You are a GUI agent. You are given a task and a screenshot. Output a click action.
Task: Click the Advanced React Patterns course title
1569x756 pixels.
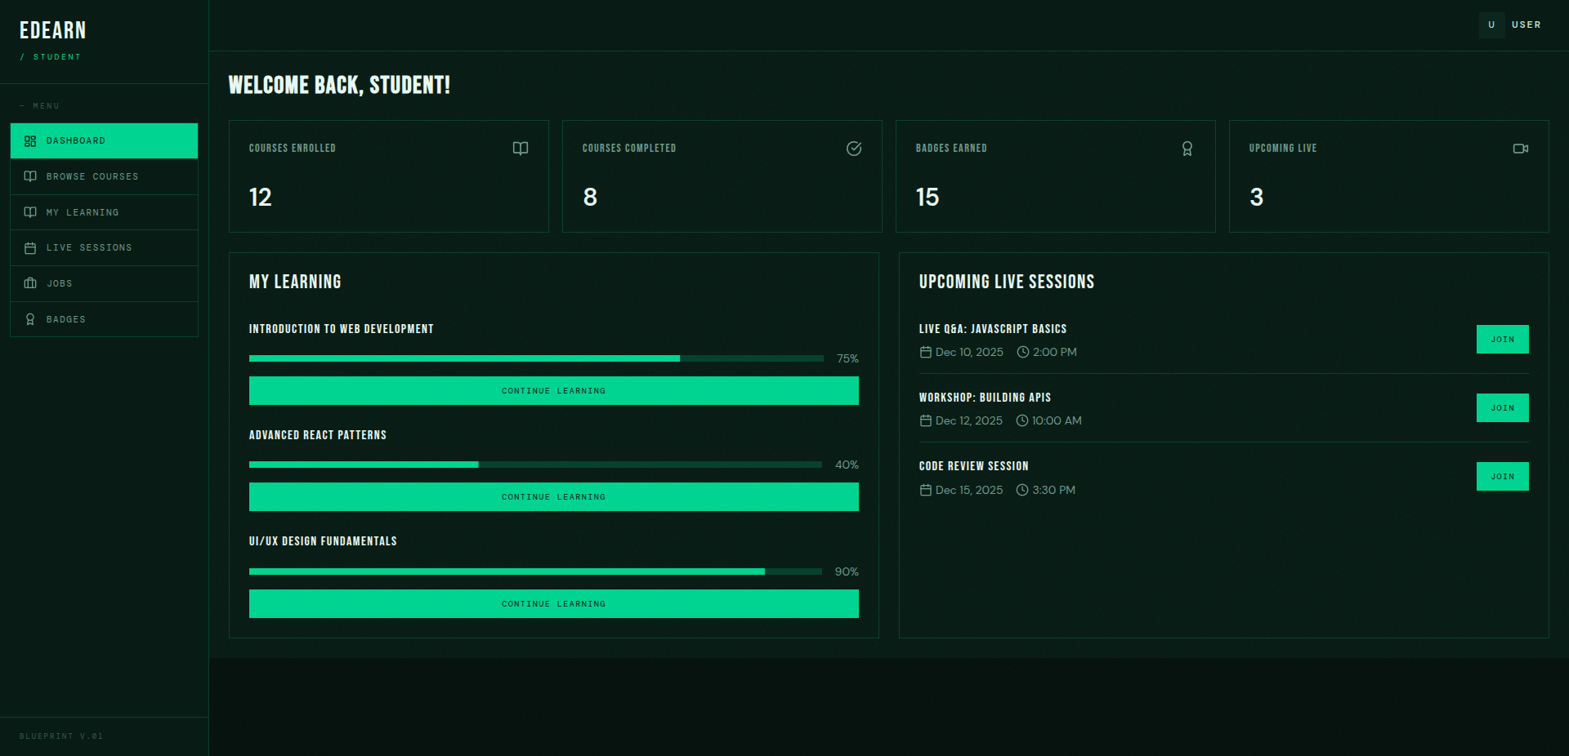tap(318, 435)
